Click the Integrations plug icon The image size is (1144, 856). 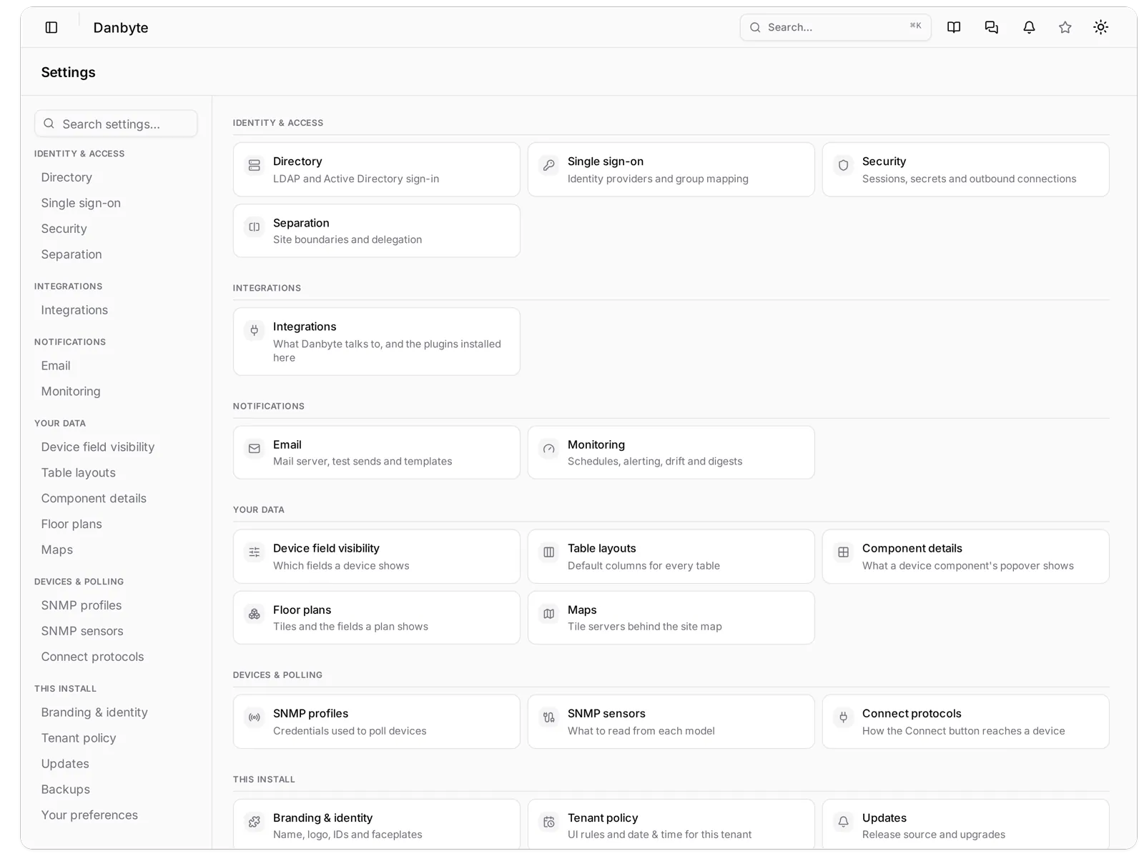(x=255, y=330)
